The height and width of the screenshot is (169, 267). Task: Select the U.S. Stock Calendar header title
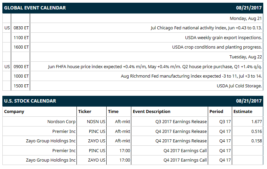30,101
